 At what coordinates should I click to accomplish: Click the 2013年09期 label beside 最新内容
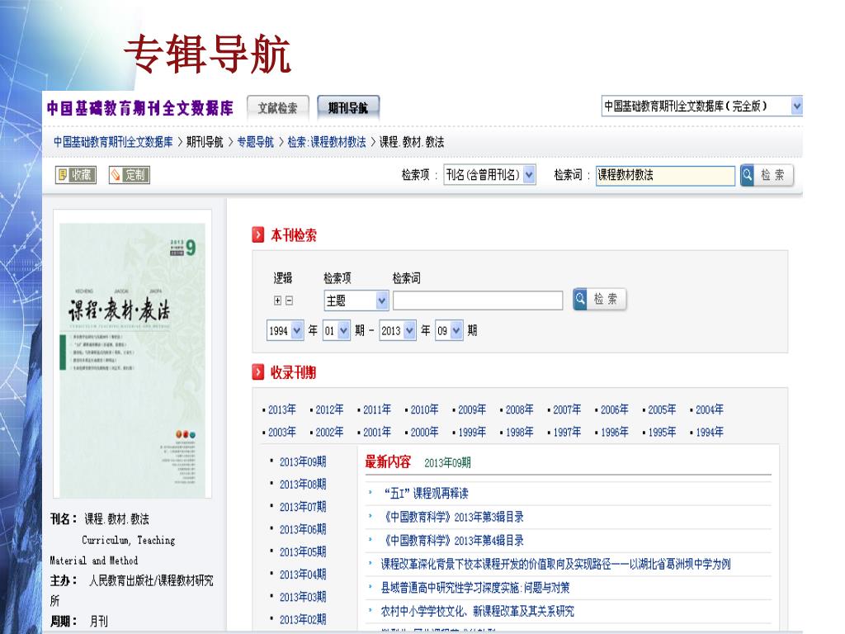pyautogui.click(x=447, y=463)
